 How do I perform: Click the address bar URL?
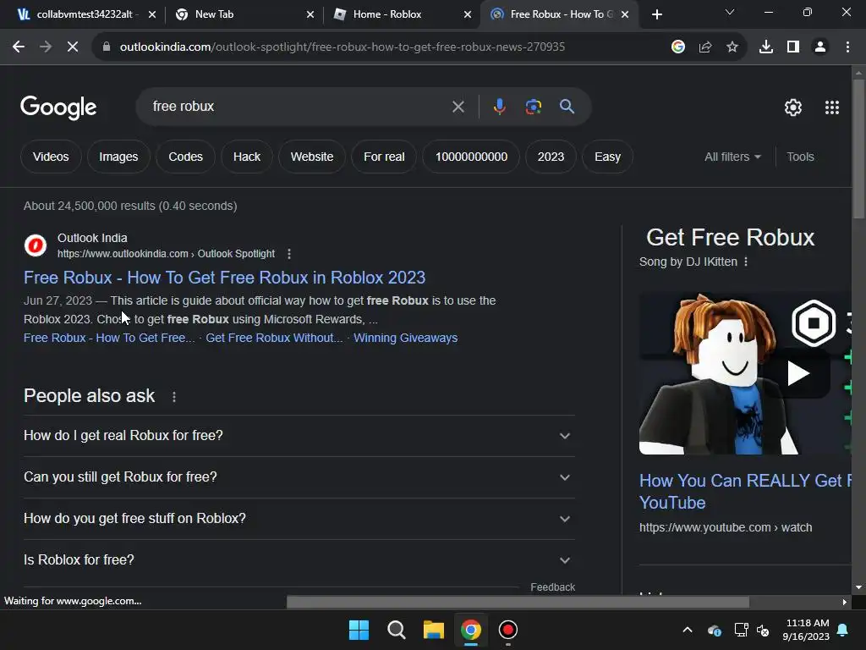pyautogui.click(x=343, y=47)
